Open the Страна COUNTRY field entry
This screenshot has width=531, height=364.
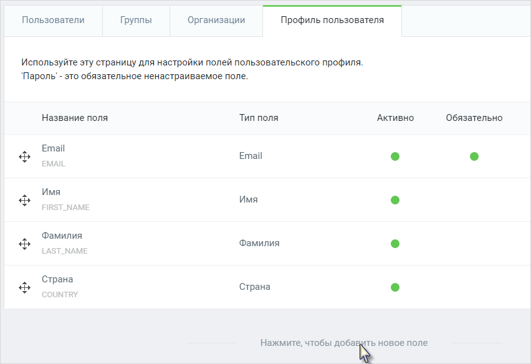[x=267, y=287]
